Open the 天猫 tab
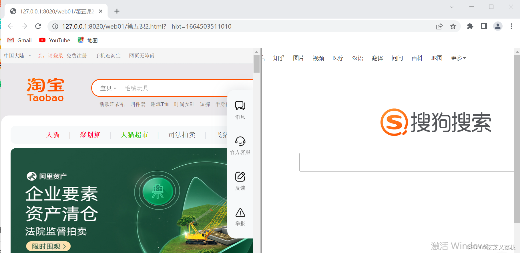Viewport: 520px width, 253px height. click(x=53, y=135)
